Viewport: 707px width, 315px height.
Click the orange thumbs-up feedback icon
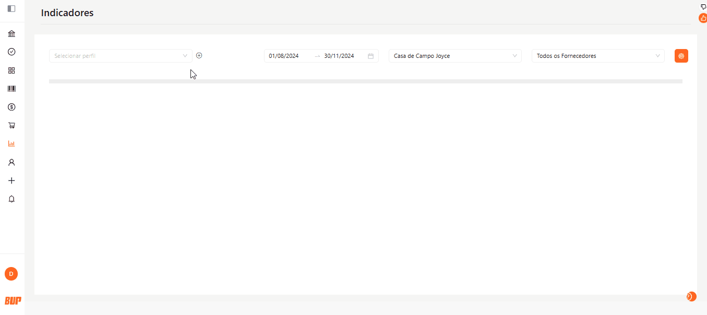point(703,18)
